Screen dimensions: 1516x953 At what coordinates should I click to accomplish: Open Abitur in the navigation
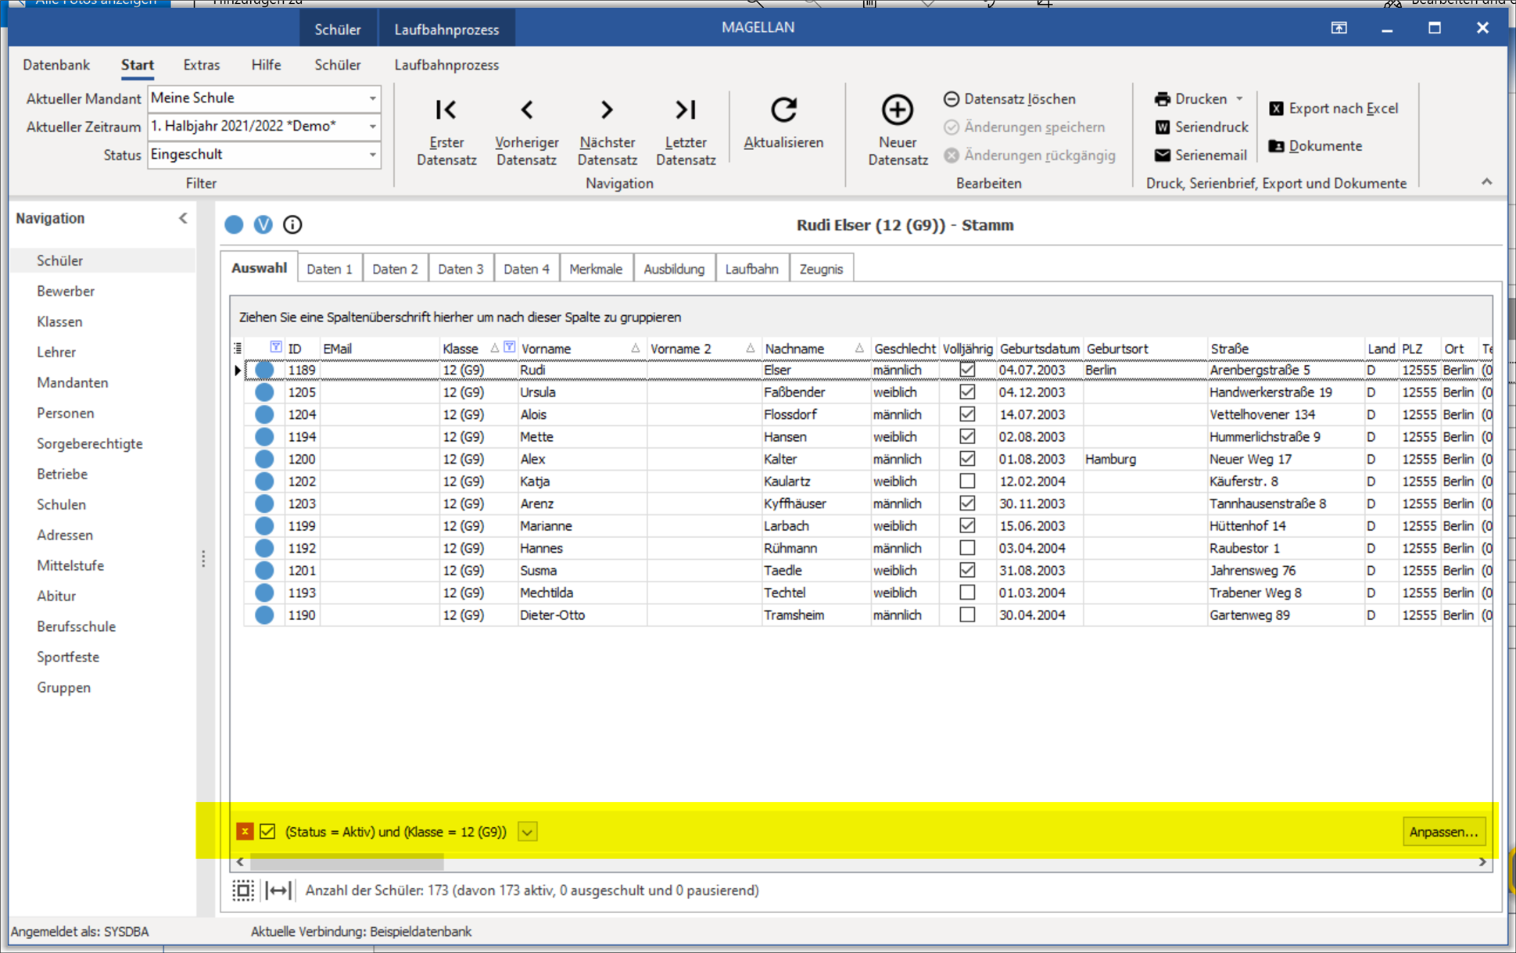pyautogui.click(x=56, y=597)
